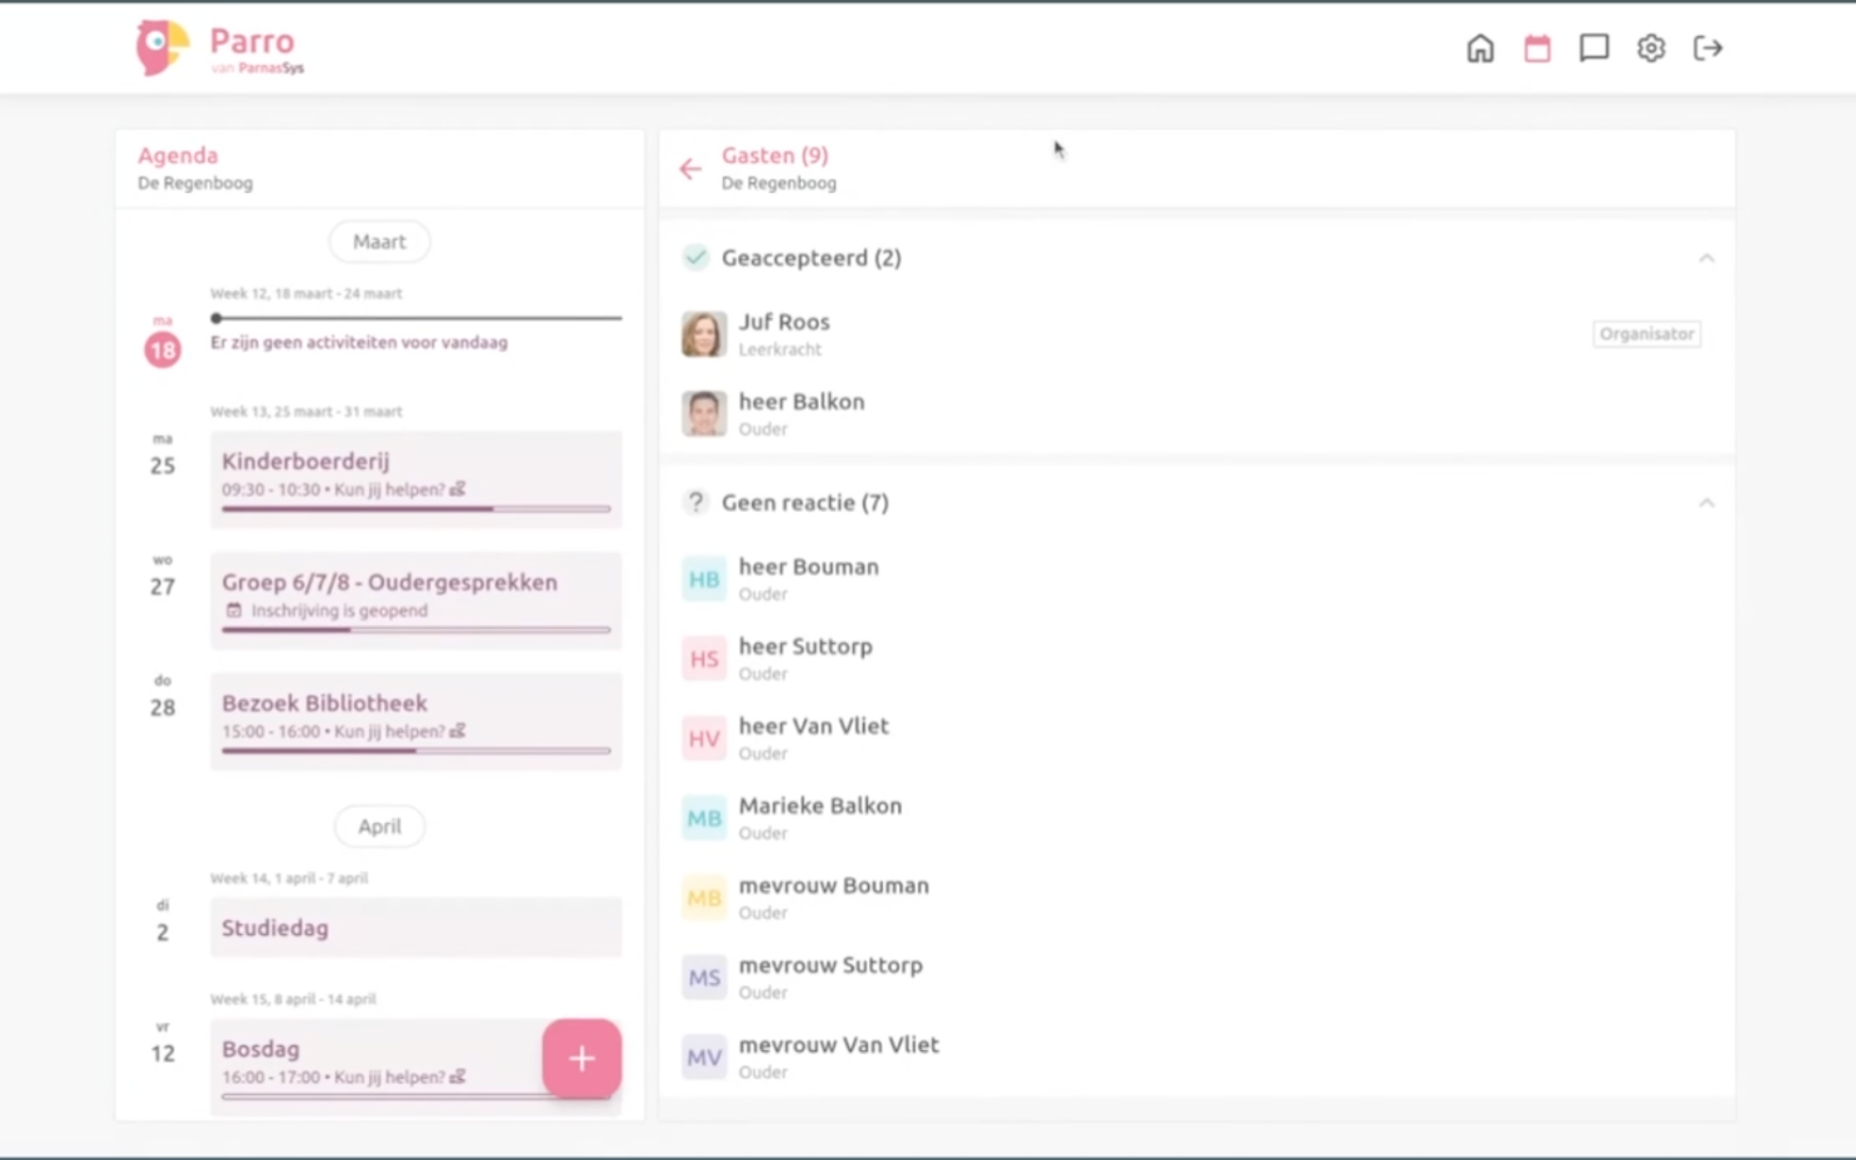Click the logout icon top right
This screenshot has width=1856, height=1160.
tap(1709, 48)
